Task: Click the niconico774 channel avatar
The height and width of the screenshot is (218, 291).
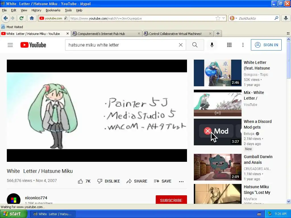Action: coord(14,199)
